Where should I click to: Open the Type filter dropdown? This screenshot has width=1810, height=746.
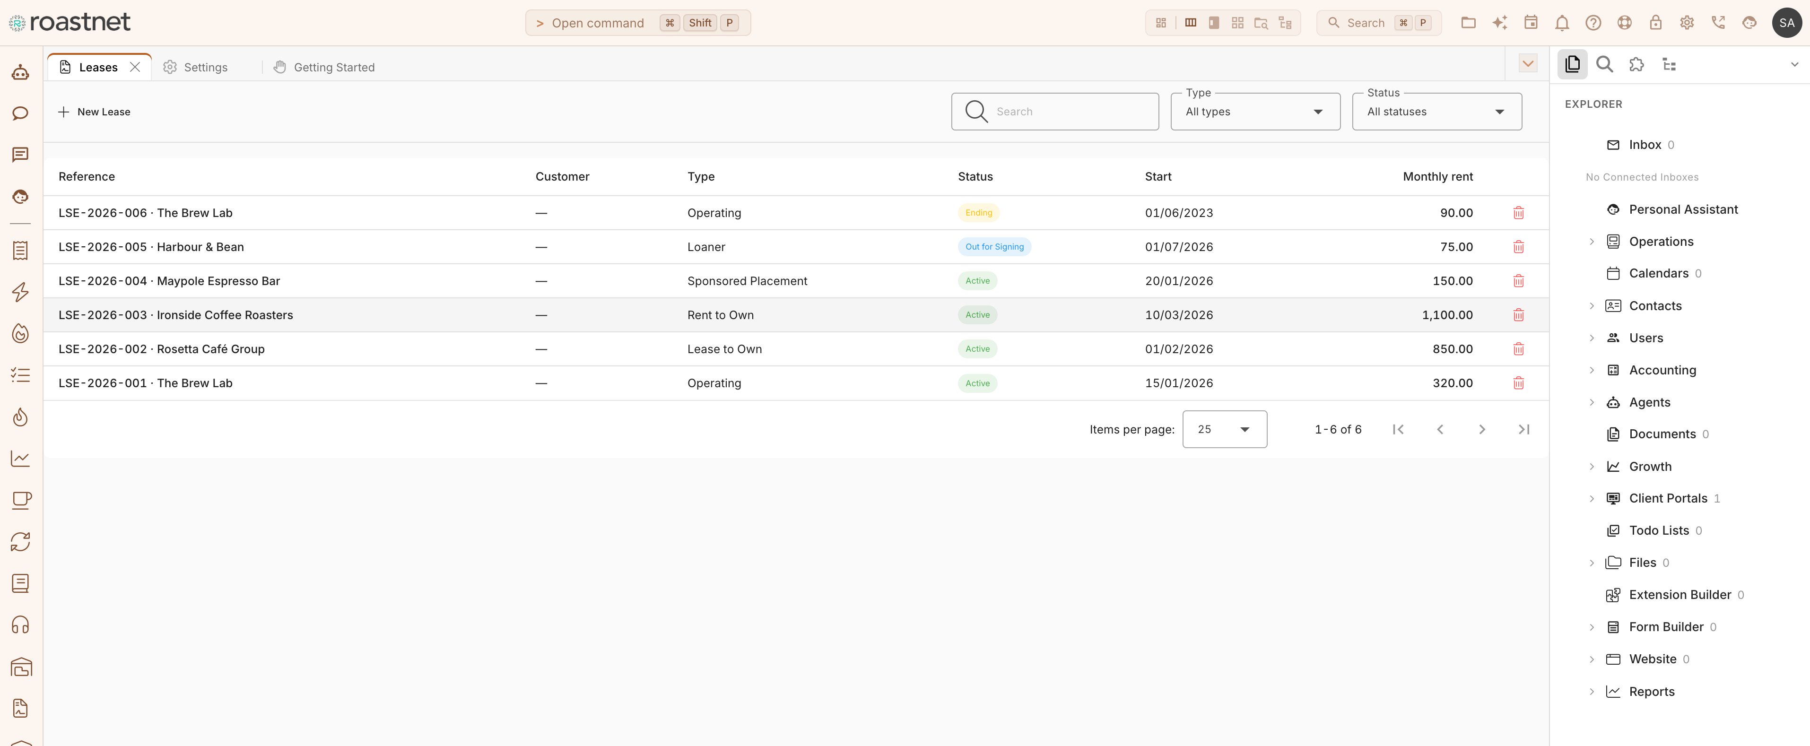[x=1255, y=112]
